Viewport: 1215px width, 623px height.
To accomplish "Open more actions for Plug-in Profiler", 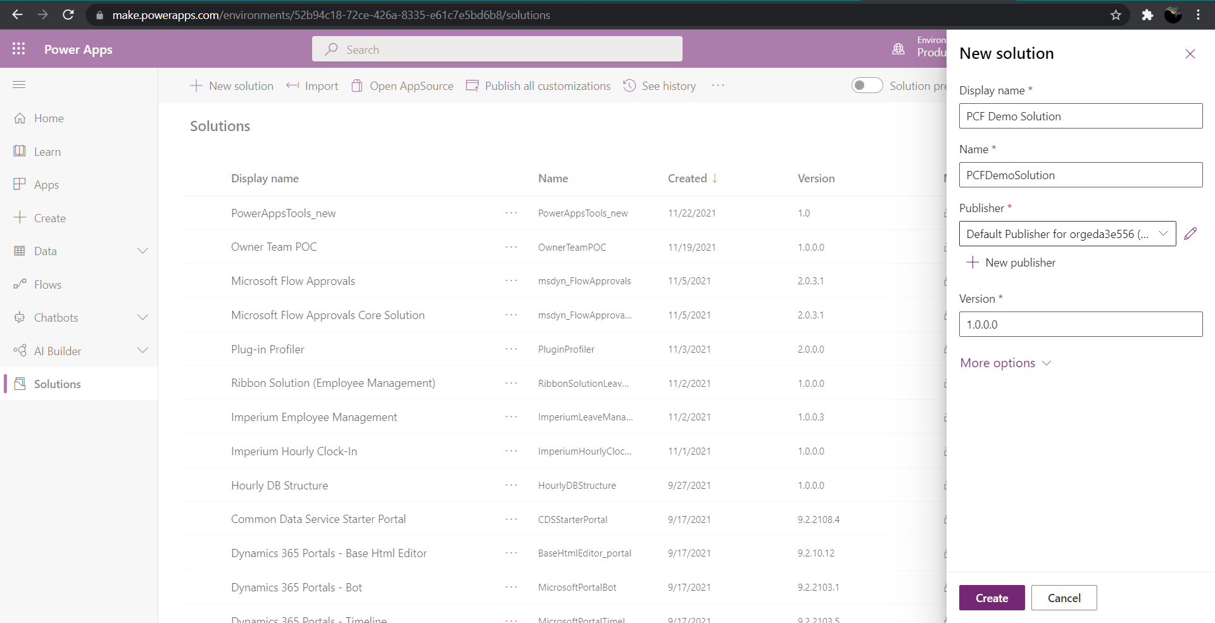I will (x=512, y=349).
